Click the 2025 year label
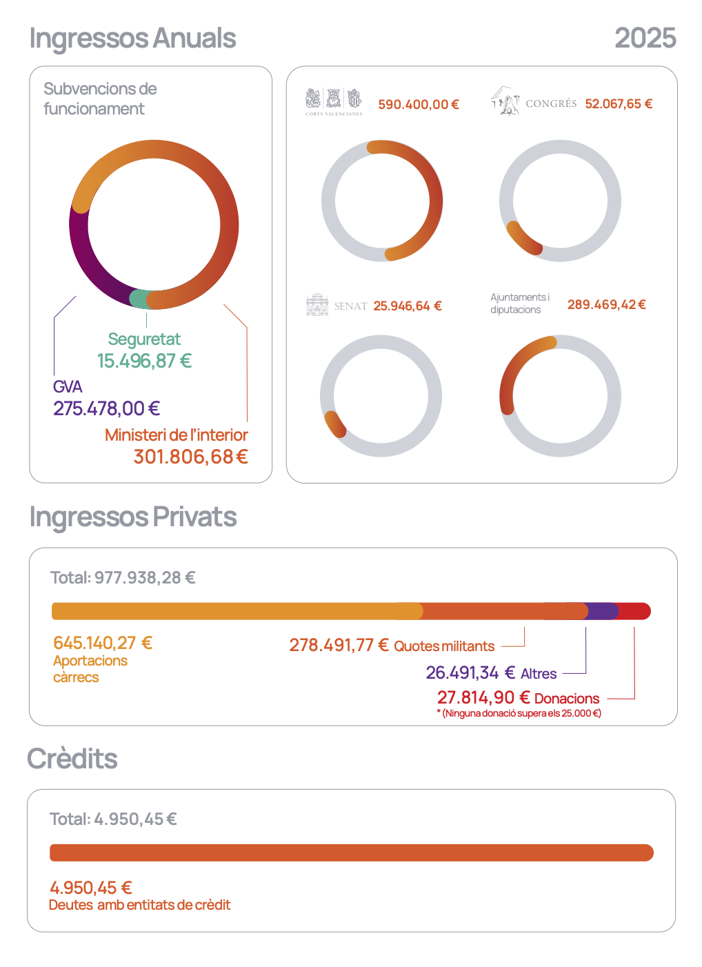This screenshot has width=702, height=967. point(645,38)
